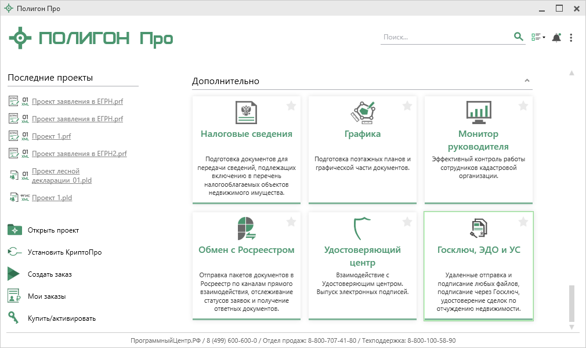Toggle favorite star on Графика tile

[407, 106]
